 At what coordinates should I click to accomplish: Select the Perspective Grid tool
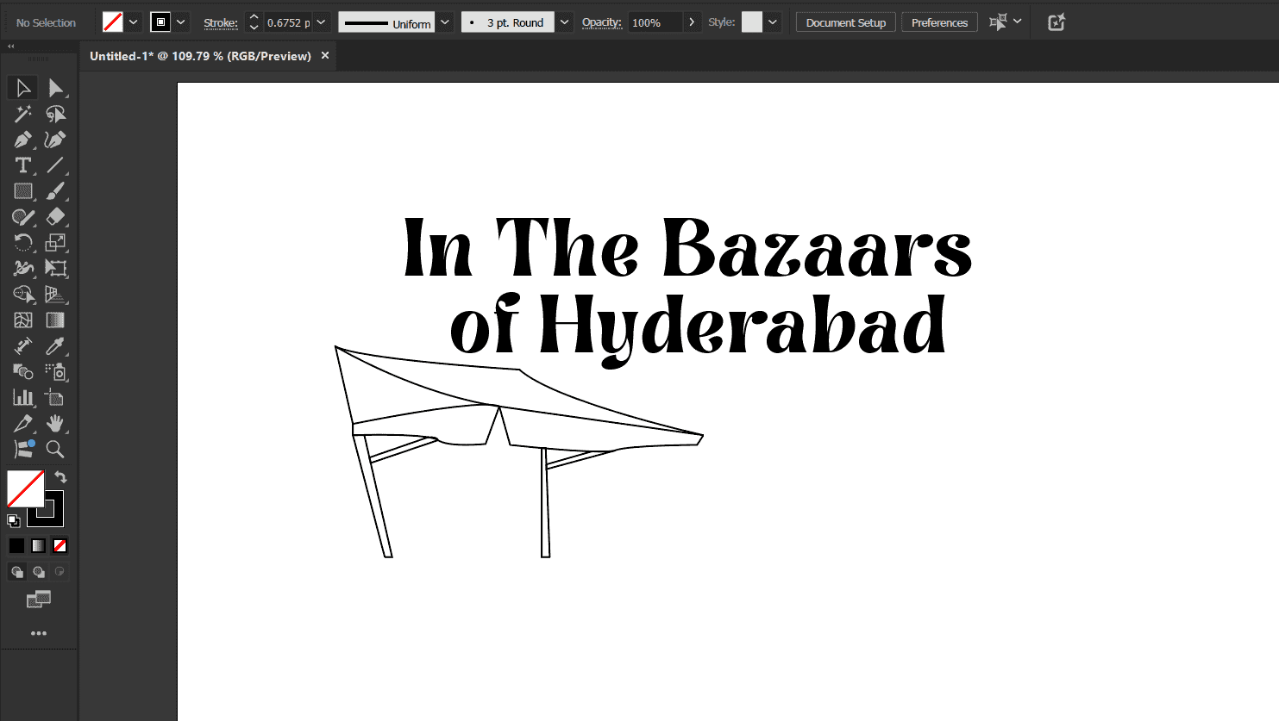(x=55, y=295)
